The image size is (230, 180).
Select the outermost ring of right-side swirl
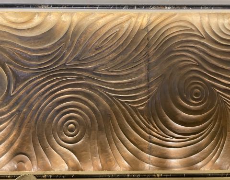[x=196, y=93]
